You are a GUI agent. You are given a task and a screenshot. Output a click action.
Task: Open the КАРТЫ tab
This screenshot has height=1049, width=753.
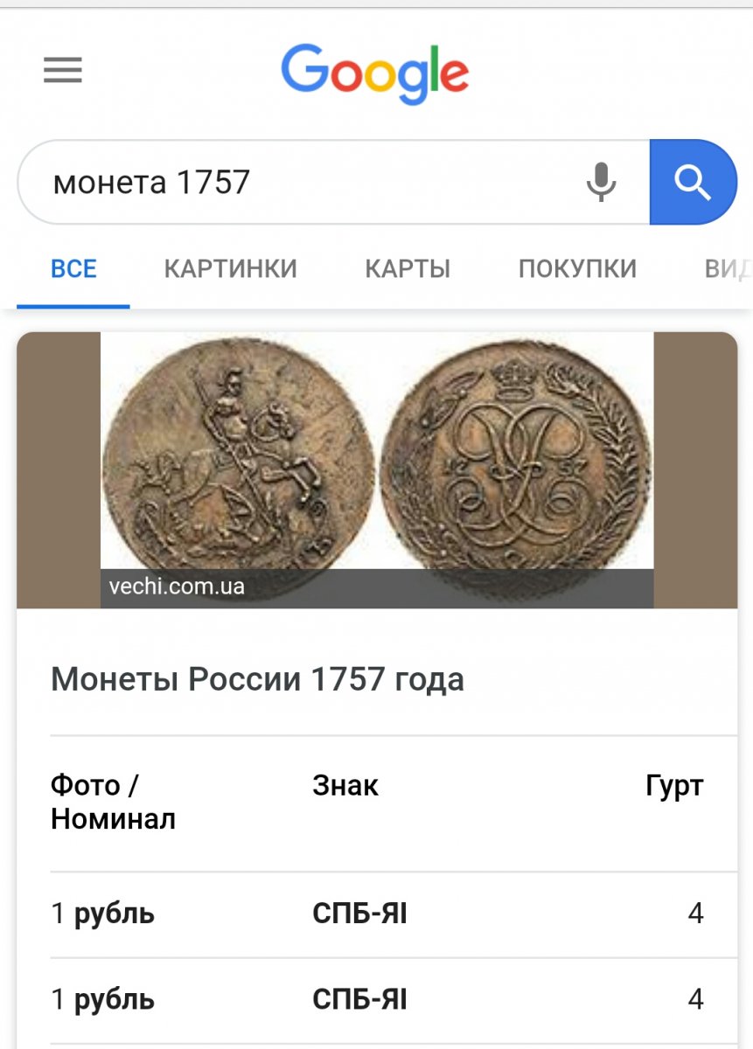coord(408,268)
